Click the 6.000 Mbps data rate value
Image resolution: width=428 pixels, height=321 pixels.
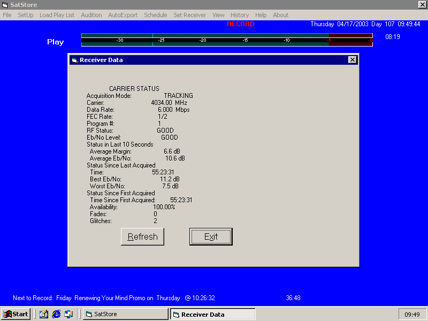point(173,110)
